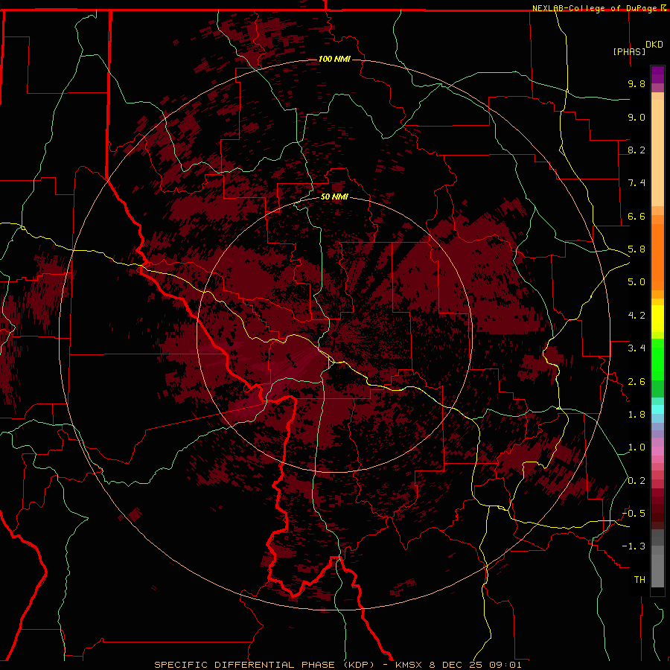Image resolution: width=670 pixels, height=670 pixels.
Task: Pick the yellow band of the color scale
Action: [x=657, y=319]
